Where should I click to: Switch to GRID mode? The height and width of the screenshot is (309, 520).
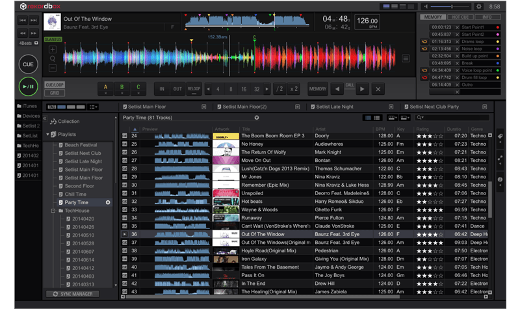tap(55, 93)
